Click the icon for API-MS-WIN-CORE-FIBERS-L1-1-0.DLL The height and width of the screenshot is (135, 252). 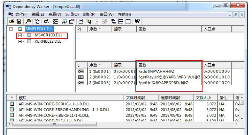pyautogui.click(x=12, y=115)
